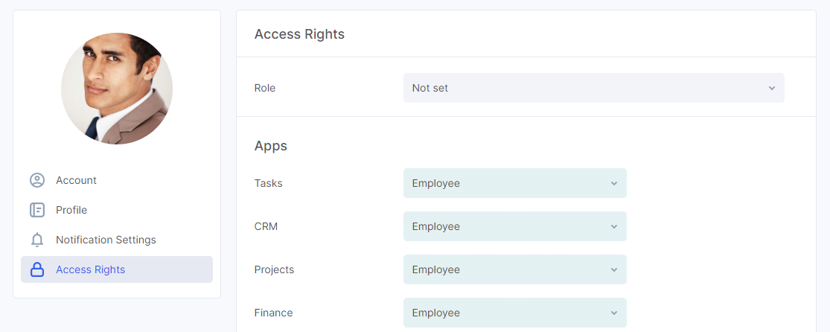This screenshot has height=332, width=830.
Task: Click the Account person icon
Action: 37,180
